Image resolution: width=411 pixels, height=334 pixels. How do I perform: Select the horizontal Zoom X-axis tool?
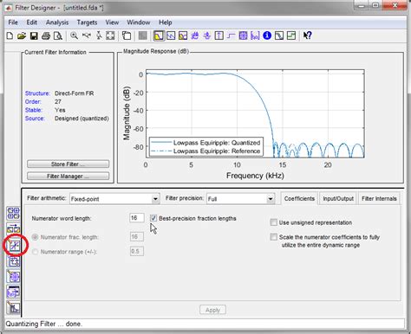click(x=87, y=35)
